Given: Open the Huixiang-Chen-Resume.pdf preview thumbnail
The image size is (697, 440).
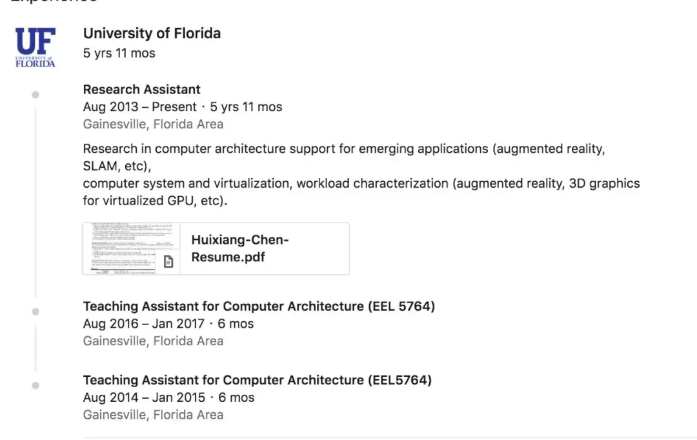Looking at the screenshot, I should tap(132, 249).
